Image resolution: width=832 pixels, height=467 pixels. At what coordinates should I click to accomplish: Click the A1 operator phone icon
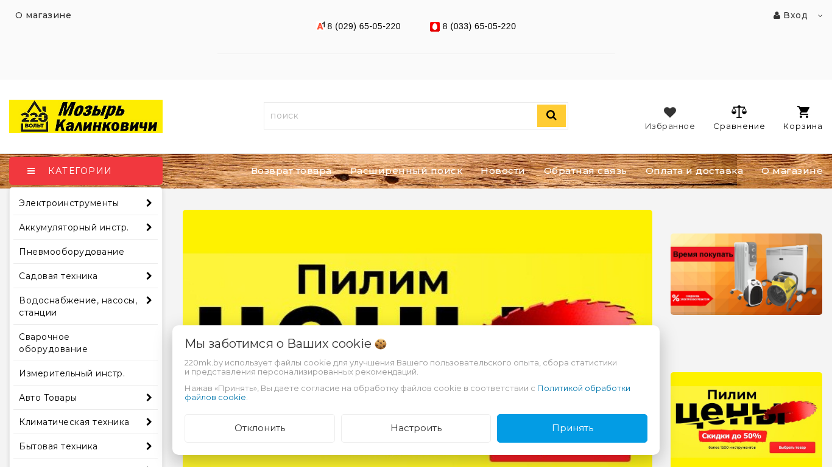click(321, 26)
